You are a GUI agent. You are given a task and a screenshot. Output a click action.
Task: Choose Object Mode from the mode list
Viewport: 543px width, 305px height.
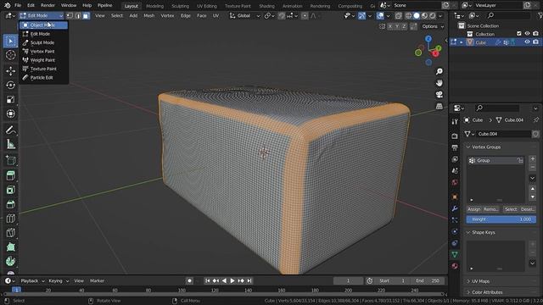43,25
